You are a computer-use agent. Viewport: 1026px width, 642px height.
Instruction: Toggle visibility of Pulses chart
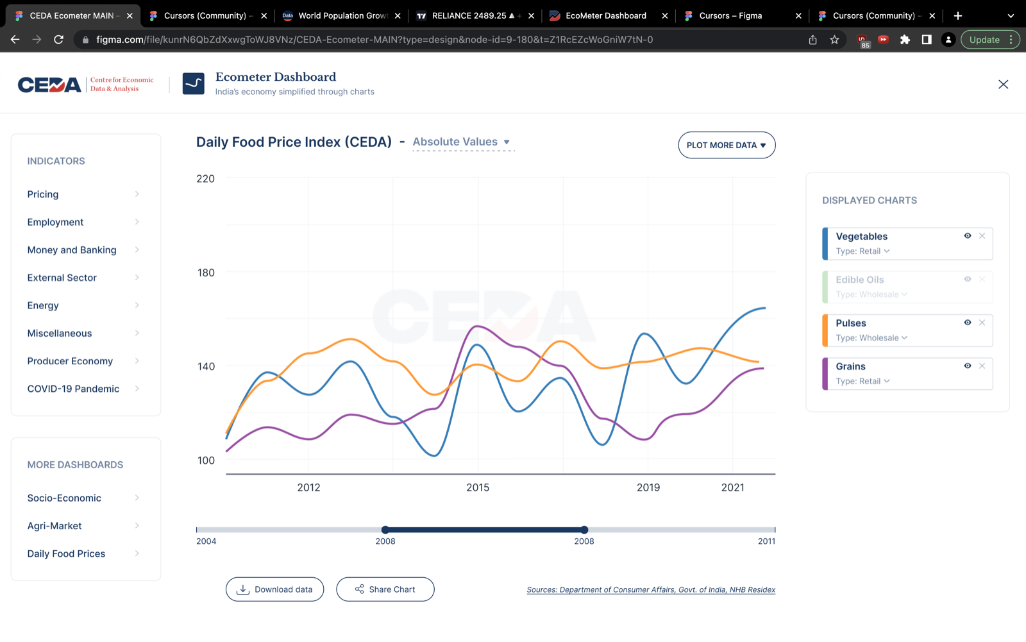click(968, 323)
